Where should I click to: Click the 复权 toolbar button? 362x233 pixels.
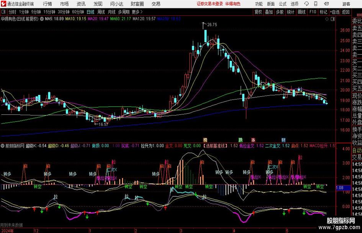[x=258, y=12]
